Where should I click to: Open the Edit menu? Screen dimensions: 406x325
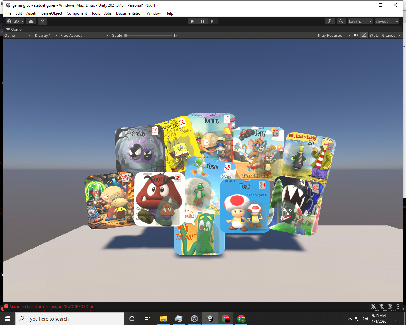[19, 13]
